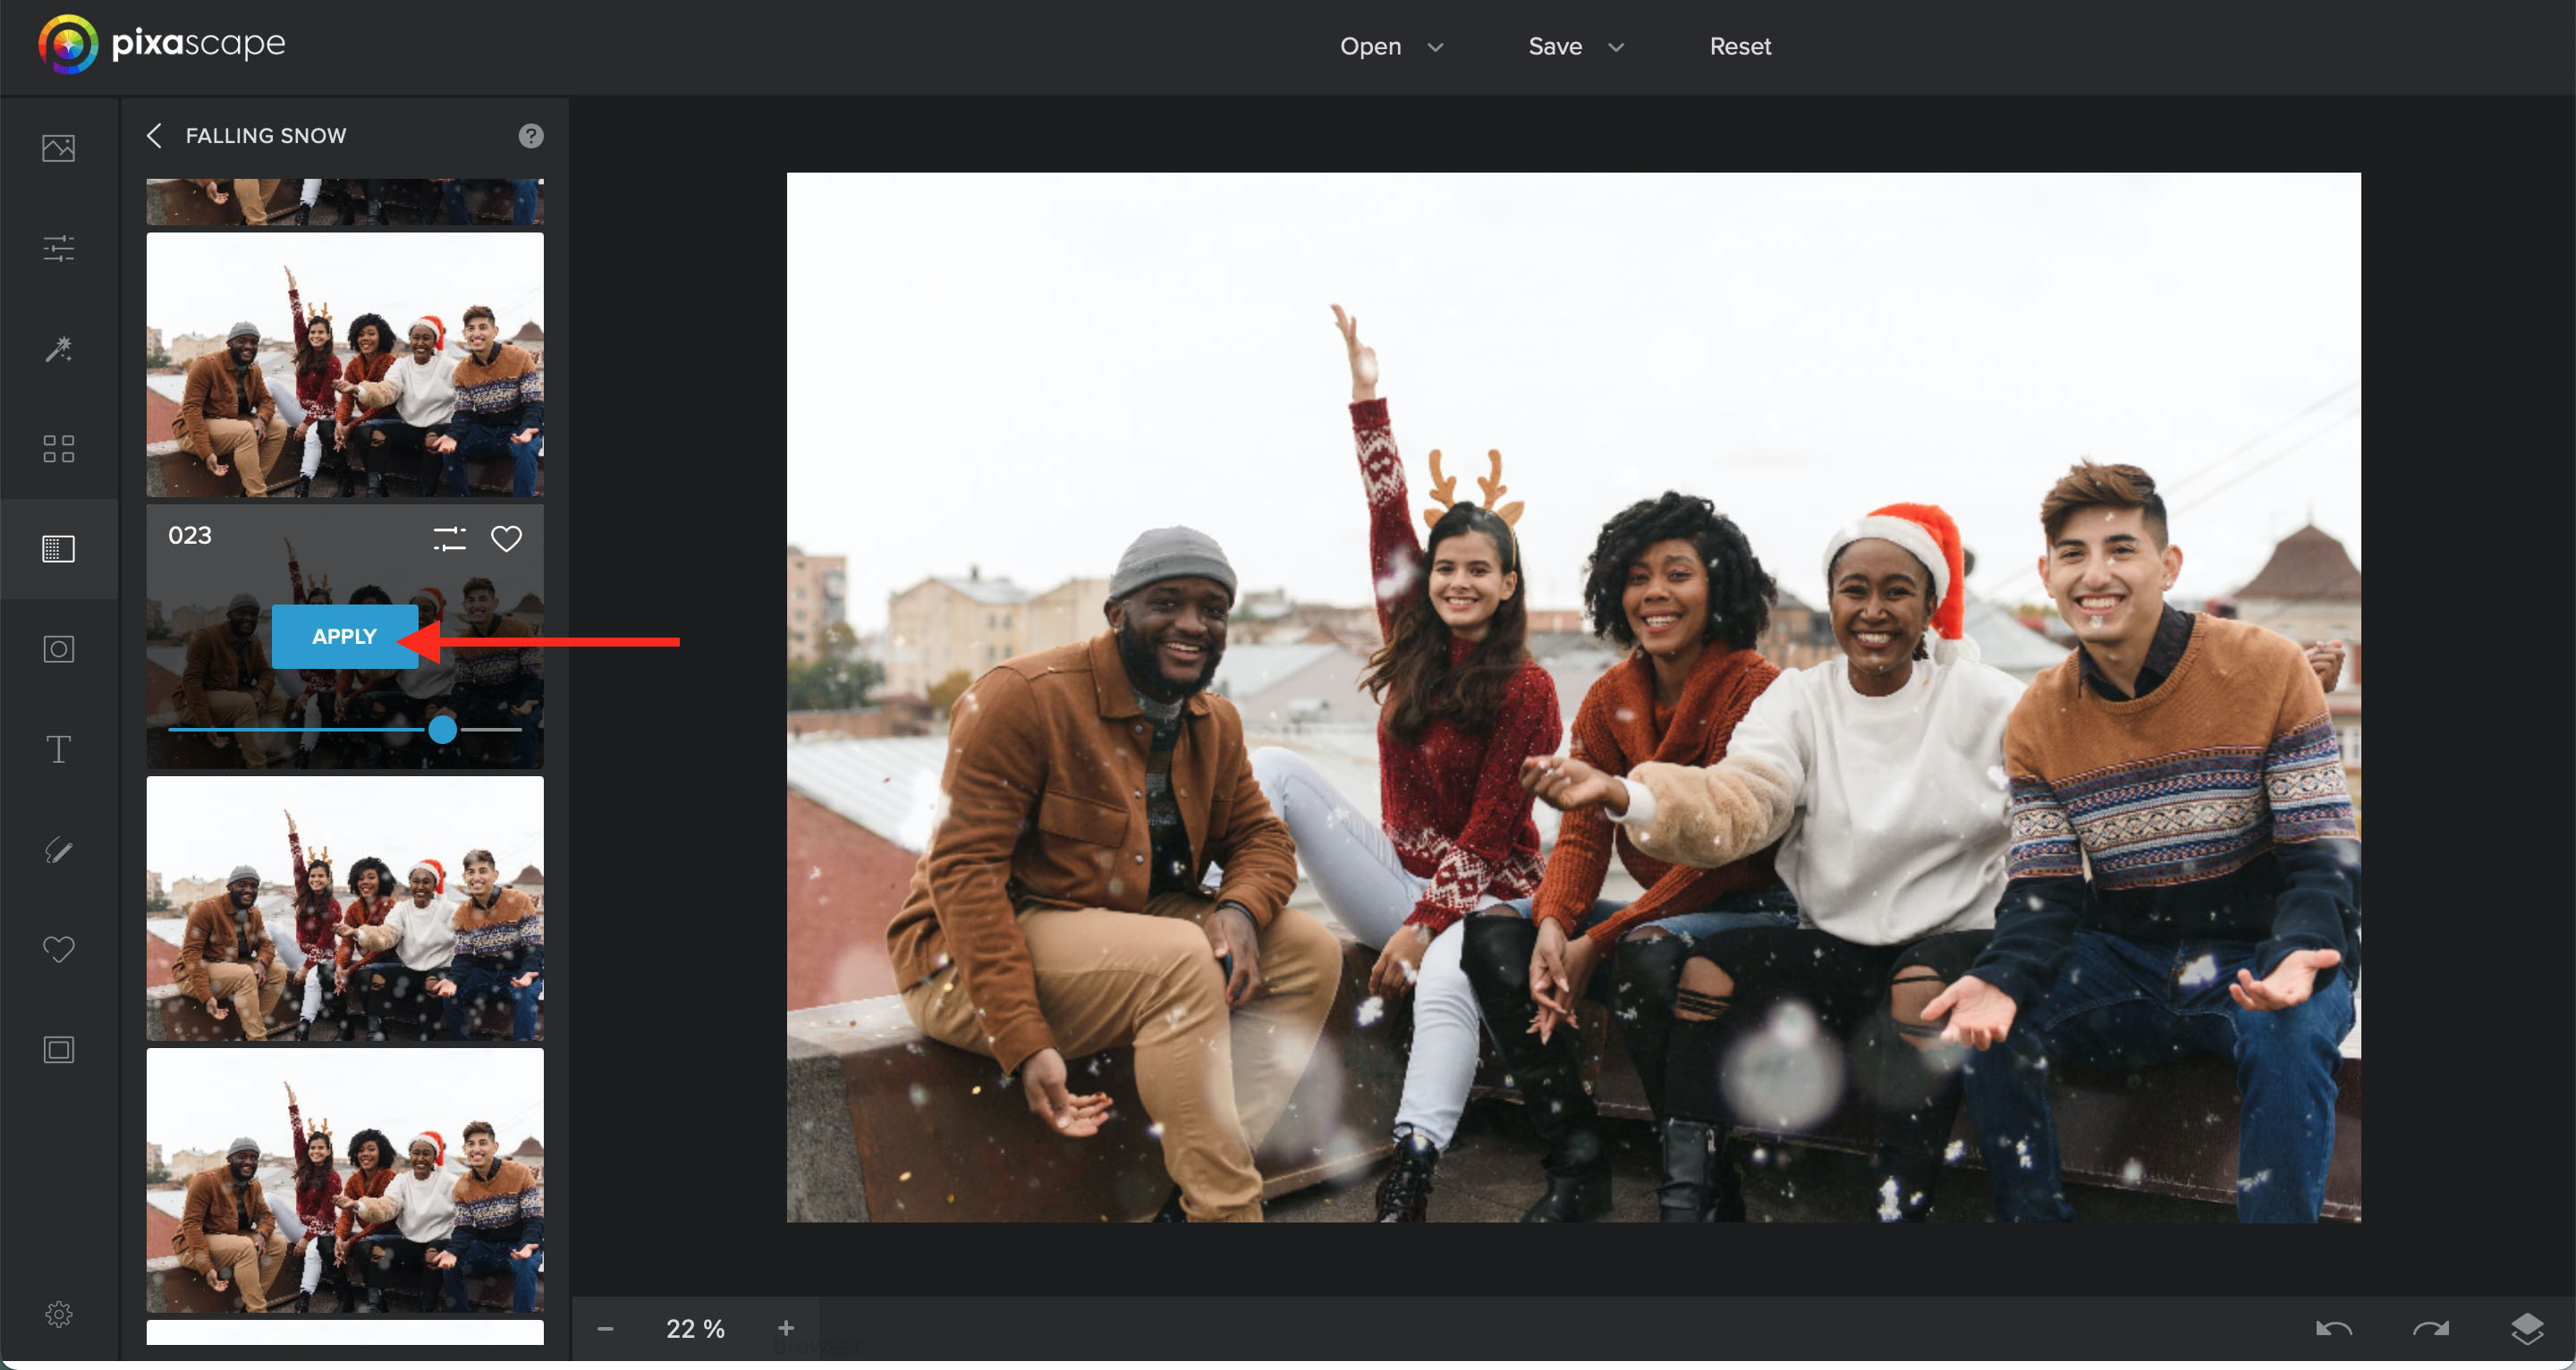
Task: Select the magic wand effects tool
Action: [x=58, y=349]
